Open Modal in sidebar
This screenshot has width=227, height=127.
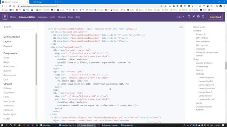[6, 119]
